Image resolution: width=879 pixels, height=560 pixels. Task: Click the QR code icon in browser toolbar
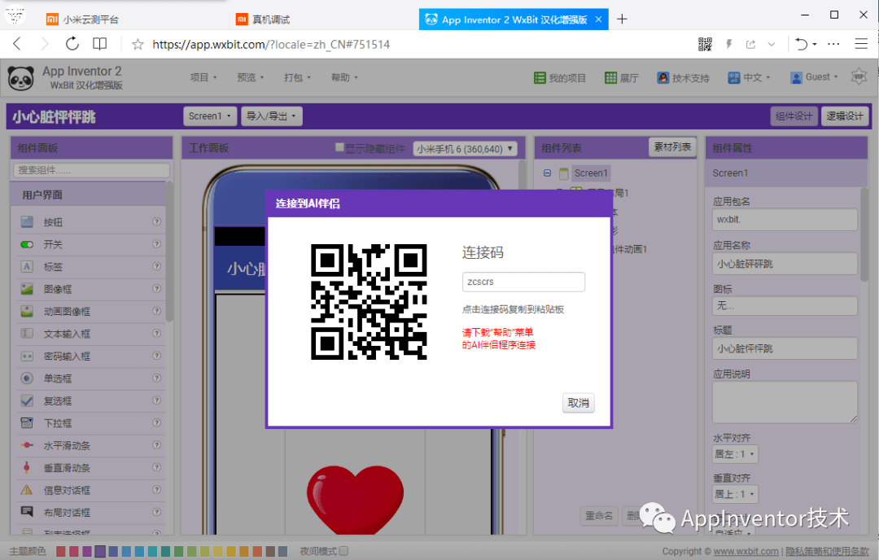705,44
